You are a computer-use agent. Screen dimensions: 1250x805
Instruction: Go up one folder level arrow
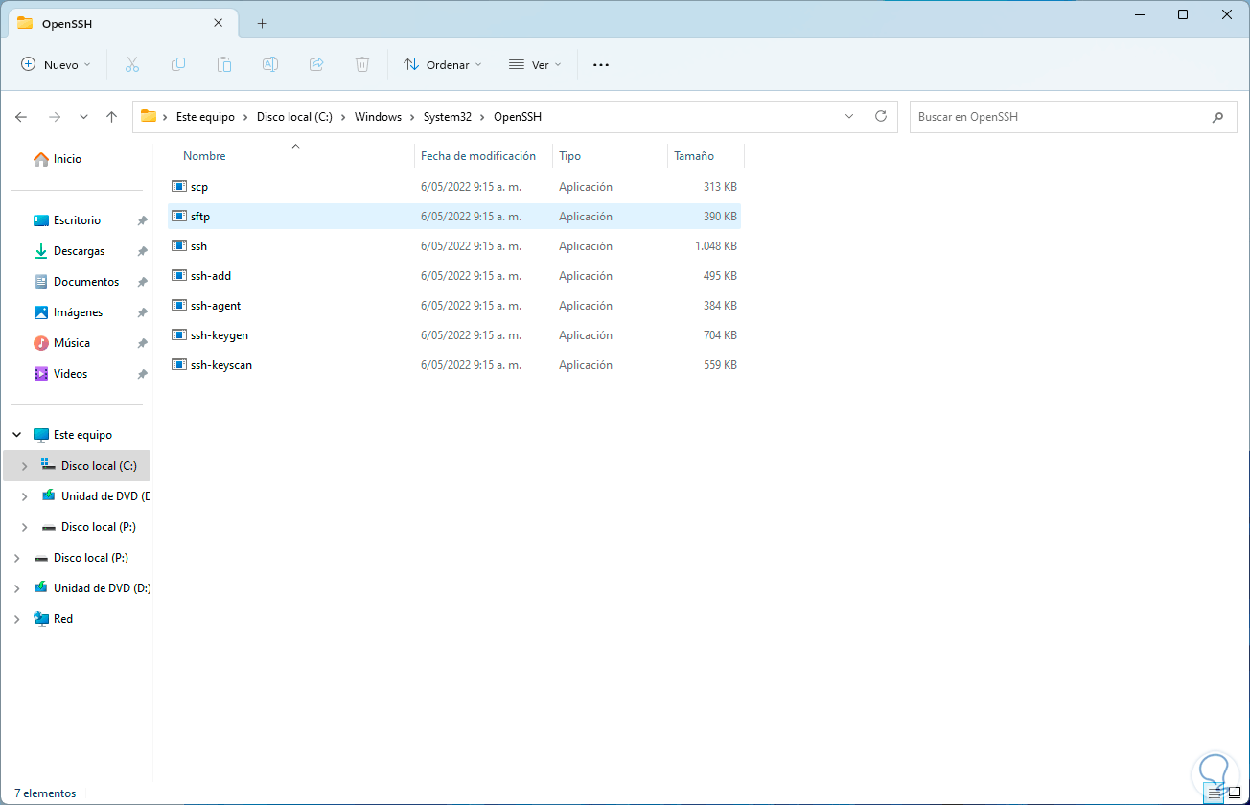[111, 117]
